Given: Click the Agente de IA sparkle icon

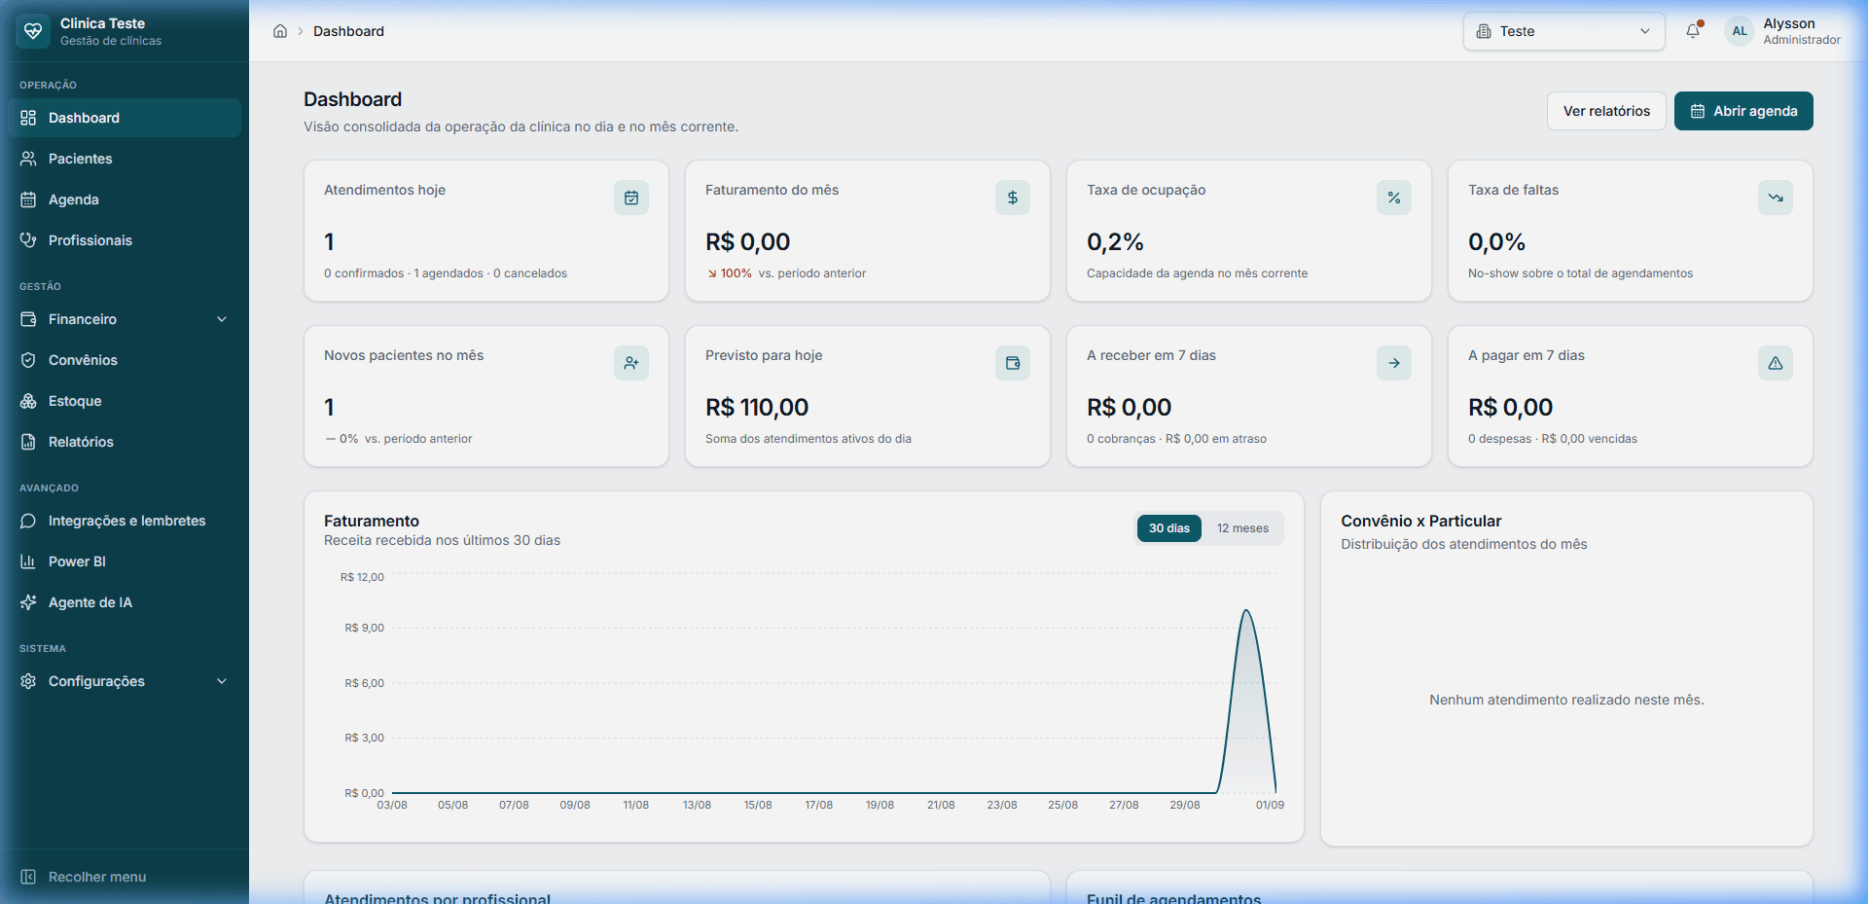Looking at the screenshot, I should 28,602.
